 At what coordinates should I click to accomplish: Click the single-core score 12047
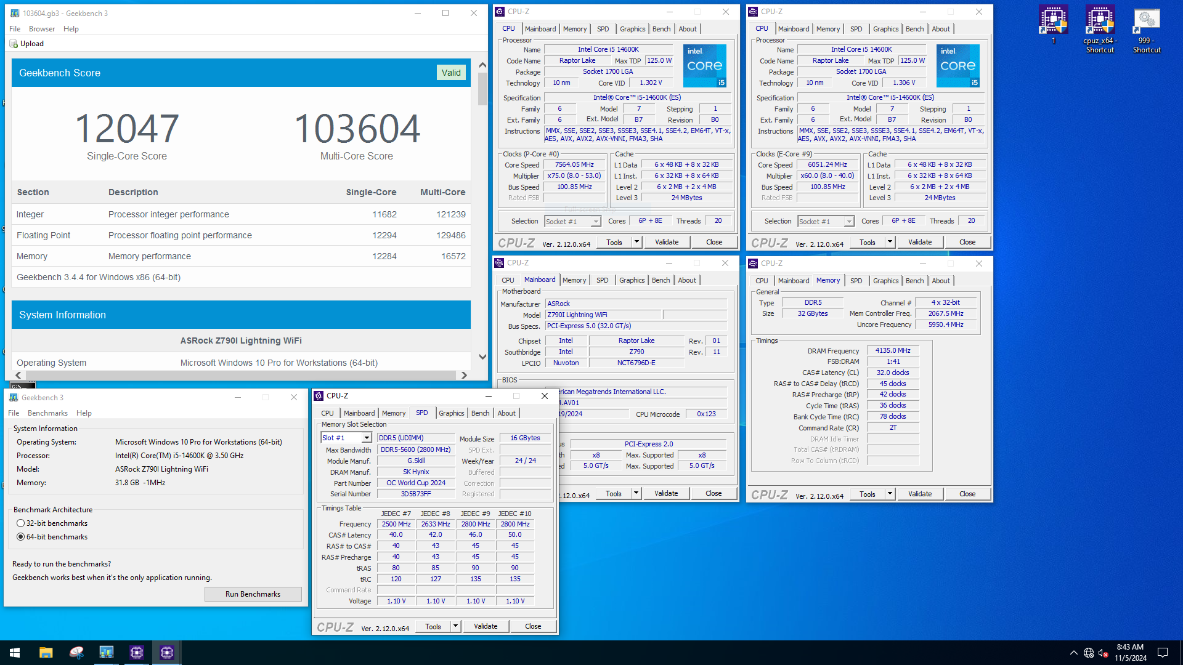pyautogui.click(x=127, y=129)
